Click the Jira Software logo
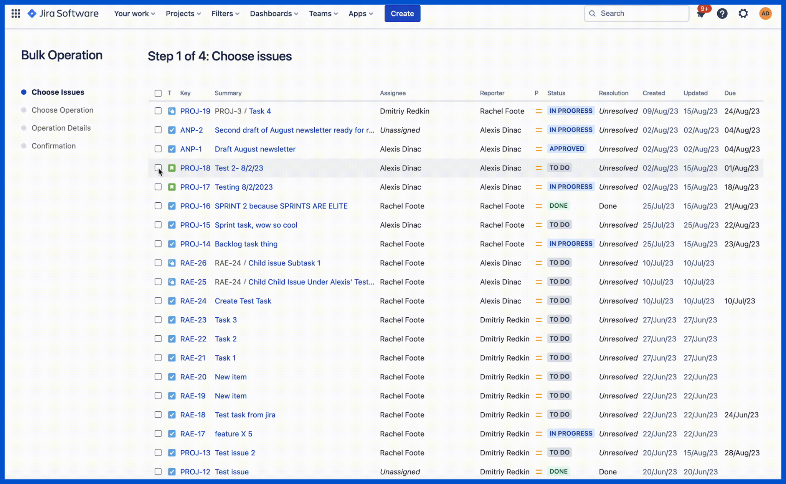This screenshot has width=786, height=484. tap(63, 13)
